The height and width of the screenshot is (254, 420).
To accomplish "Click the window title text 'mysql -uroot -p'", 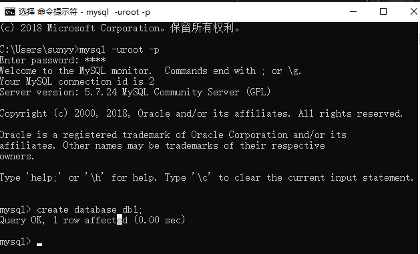I will tap(118, 12).
